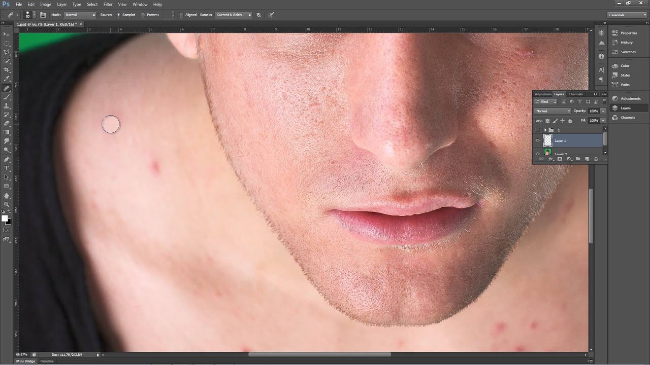Select the Horizontal Type tool

(x=7, y=168)
